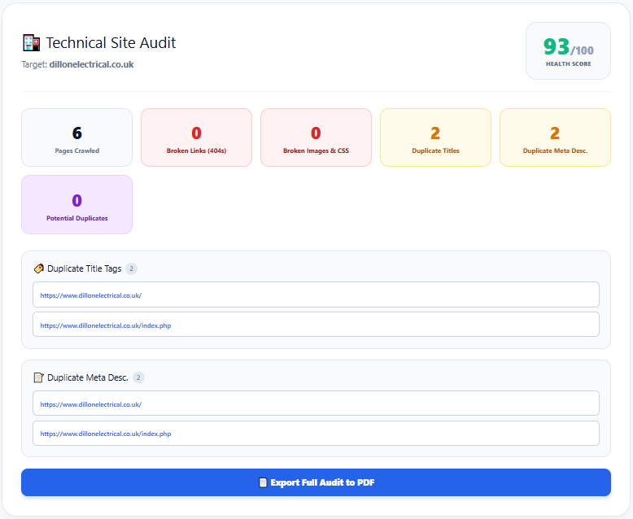Click the Technical Site Audit heading
The image size is (633, 519).
tap(111, 43)
